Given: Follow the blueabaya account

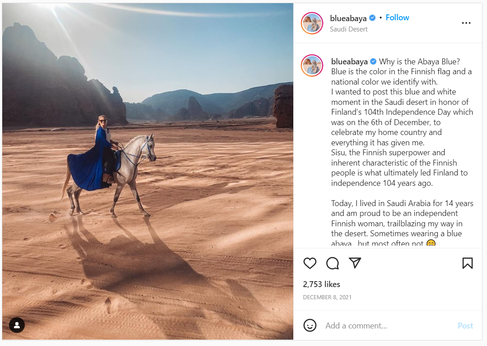Looking at the screenshot, I should (x=397, y=18).
